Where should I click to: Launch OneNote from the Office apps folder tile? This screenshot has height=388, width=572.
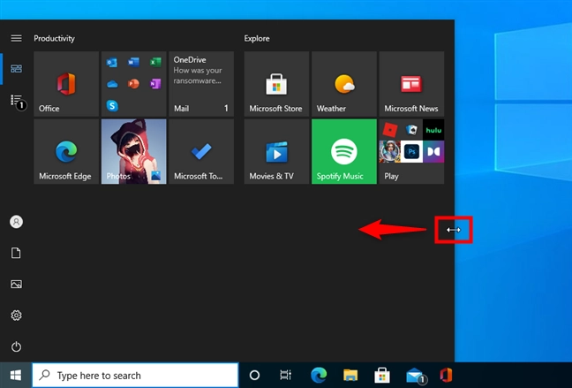(x=155, y=84)
